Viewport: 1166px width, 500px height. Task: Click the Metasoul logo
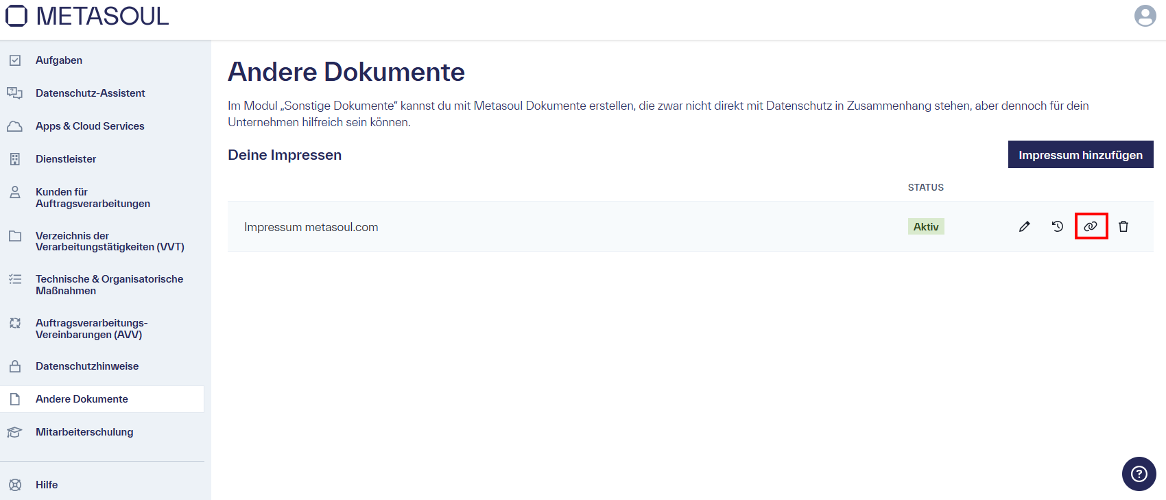tap(87, 16)
